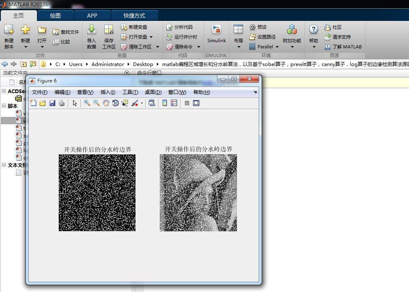Click Request Support (请求支持)
The width and height of the screenshot is (409, 292).
tap(338, 37)
